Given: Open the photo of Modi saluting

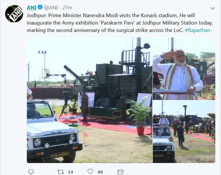Looking at the screenshot, I should click(184, 69).
